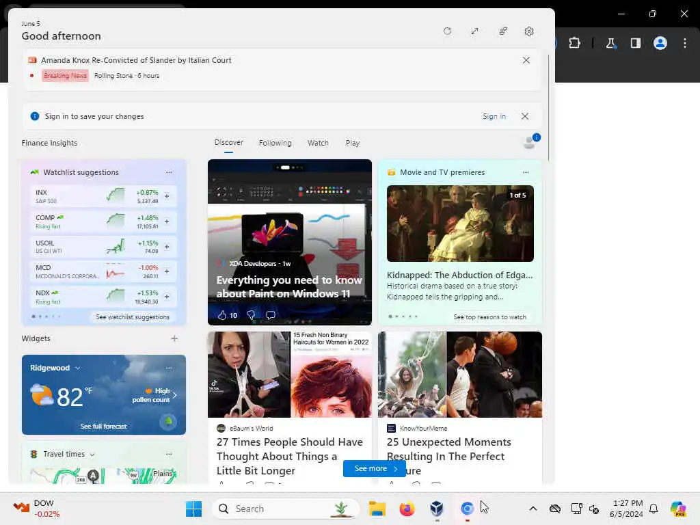
Task: Switch to the Following tab
Action: pos(275,143)
